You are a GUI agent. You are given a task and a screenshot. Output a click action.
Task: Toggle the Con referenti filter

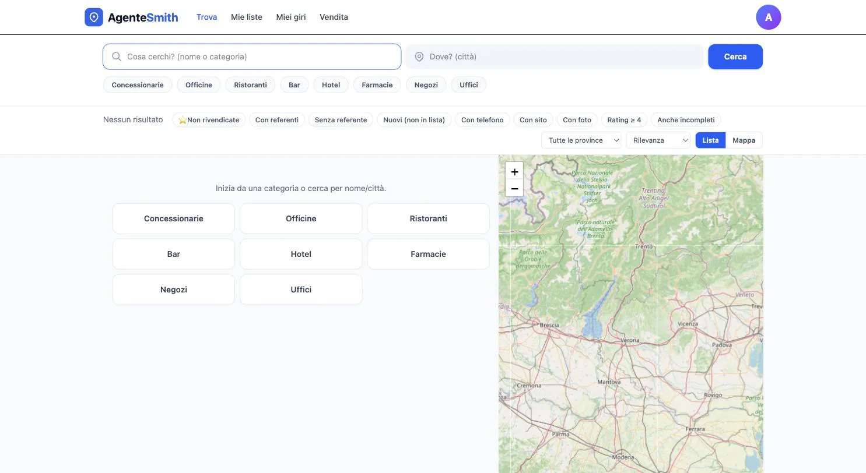click(x=277, y=120)
